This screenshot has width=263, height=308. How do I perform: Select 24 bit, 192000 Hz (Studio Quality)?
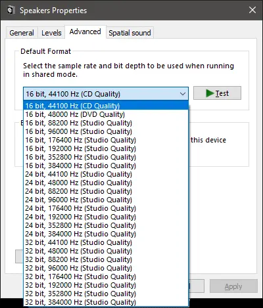(106, 217)
